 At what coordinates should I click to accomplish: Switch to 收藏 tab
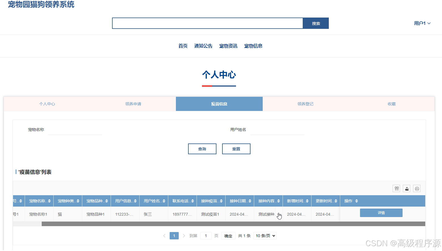(x=392, y=104)
